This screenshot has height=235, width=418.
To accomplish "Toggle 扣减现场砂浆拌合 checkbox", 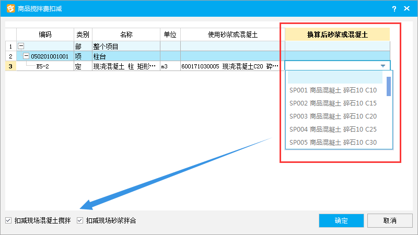I will 80,220.
